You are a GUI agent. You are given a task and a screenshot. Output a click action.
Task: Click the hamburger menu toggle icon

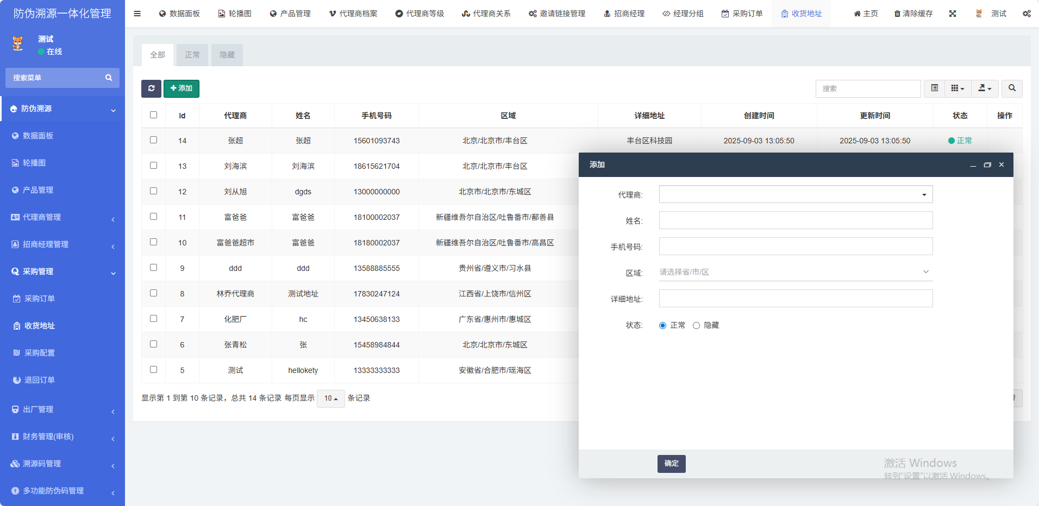137,14
